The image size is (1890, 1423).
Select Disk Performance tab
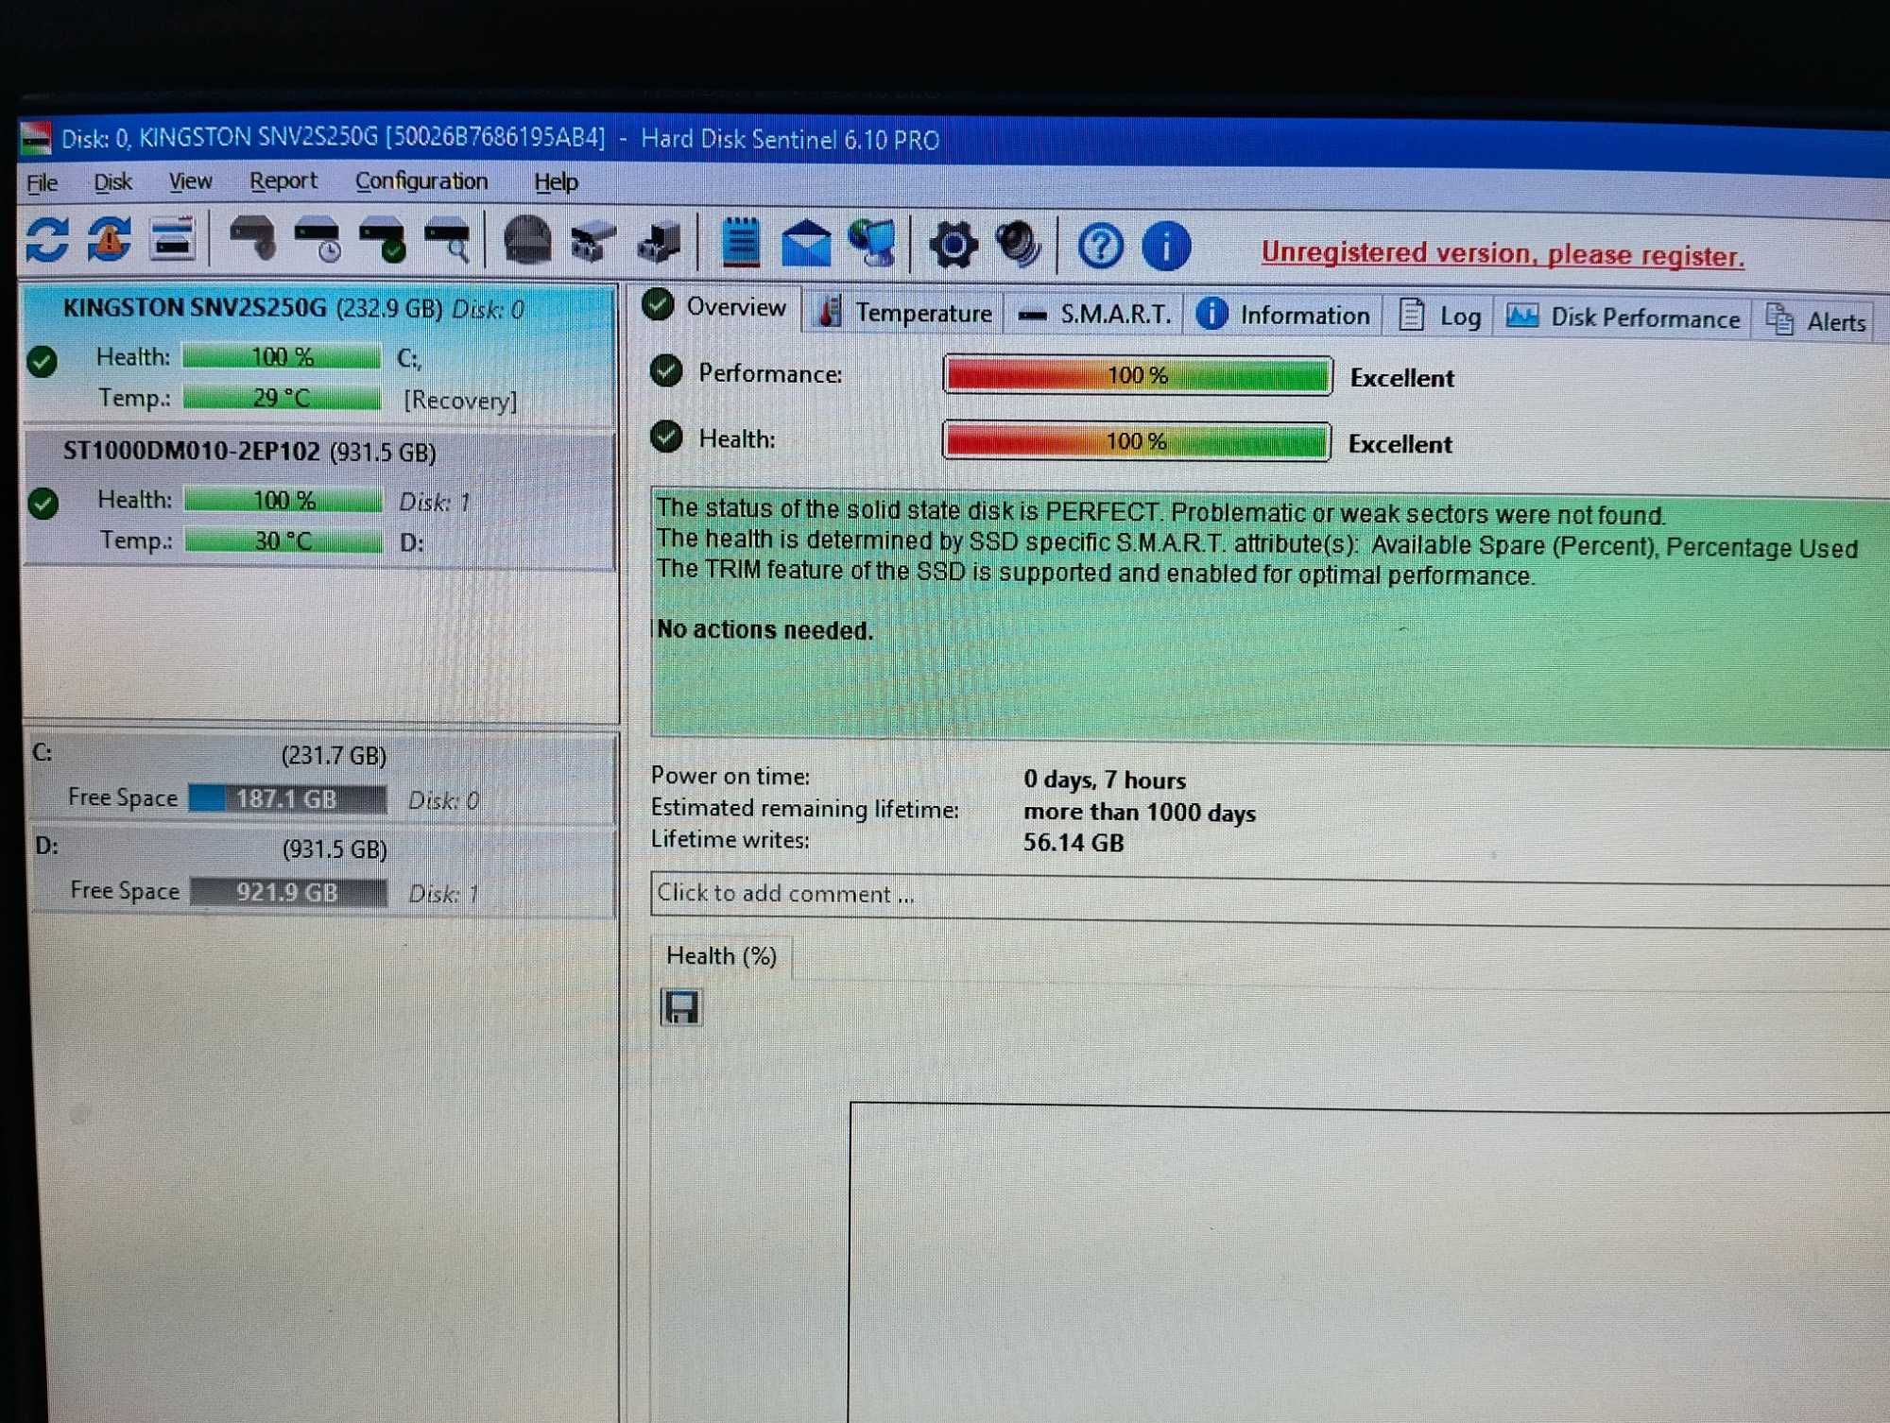click(x=1630, y=318)
